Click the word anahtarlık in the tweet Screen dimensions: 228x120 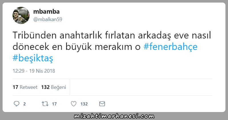pyautogui.click(x=81, y=35)
